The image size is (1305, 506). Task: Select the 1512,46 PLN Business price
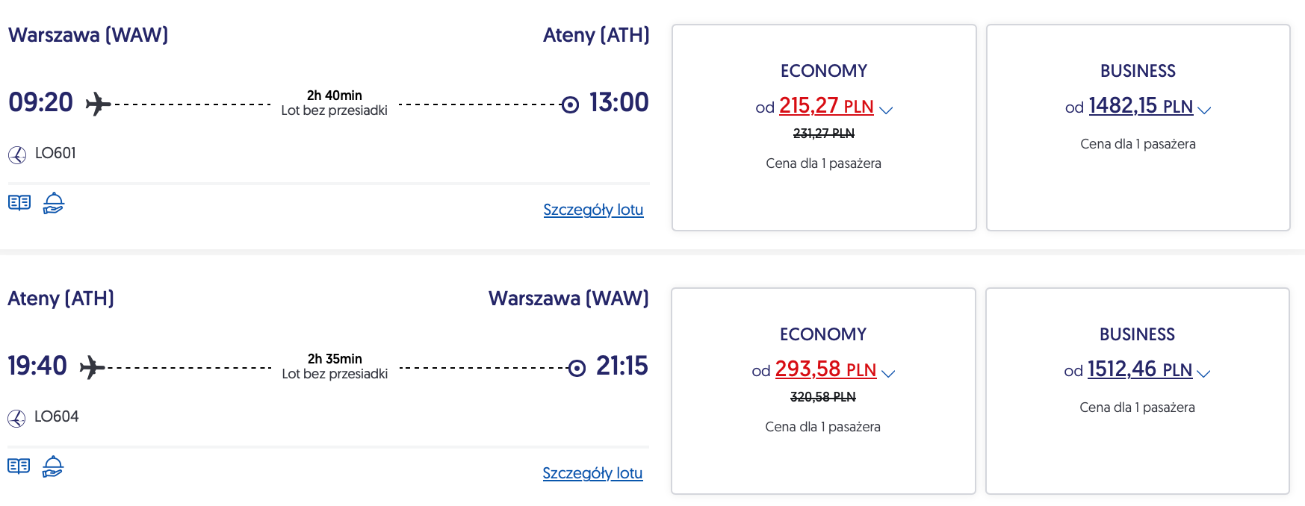(1139, 369)
